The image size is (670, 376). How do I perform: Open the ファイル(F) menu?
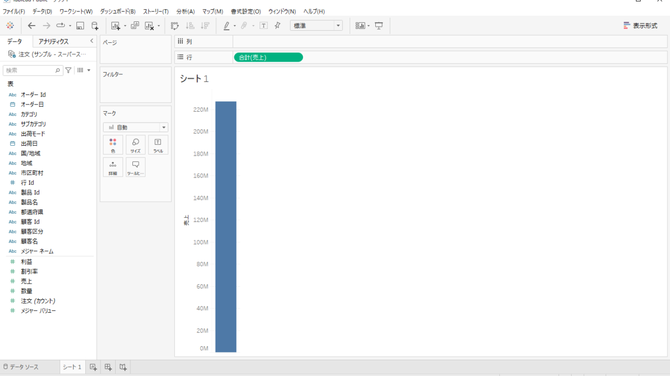(x=14, y=11)
